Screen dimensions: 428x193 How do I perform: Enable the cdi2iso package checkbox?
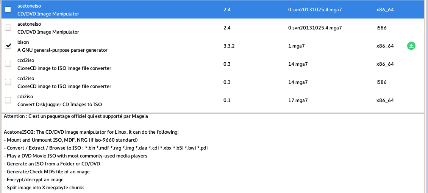pyautogui.click(x=8, y=100)
